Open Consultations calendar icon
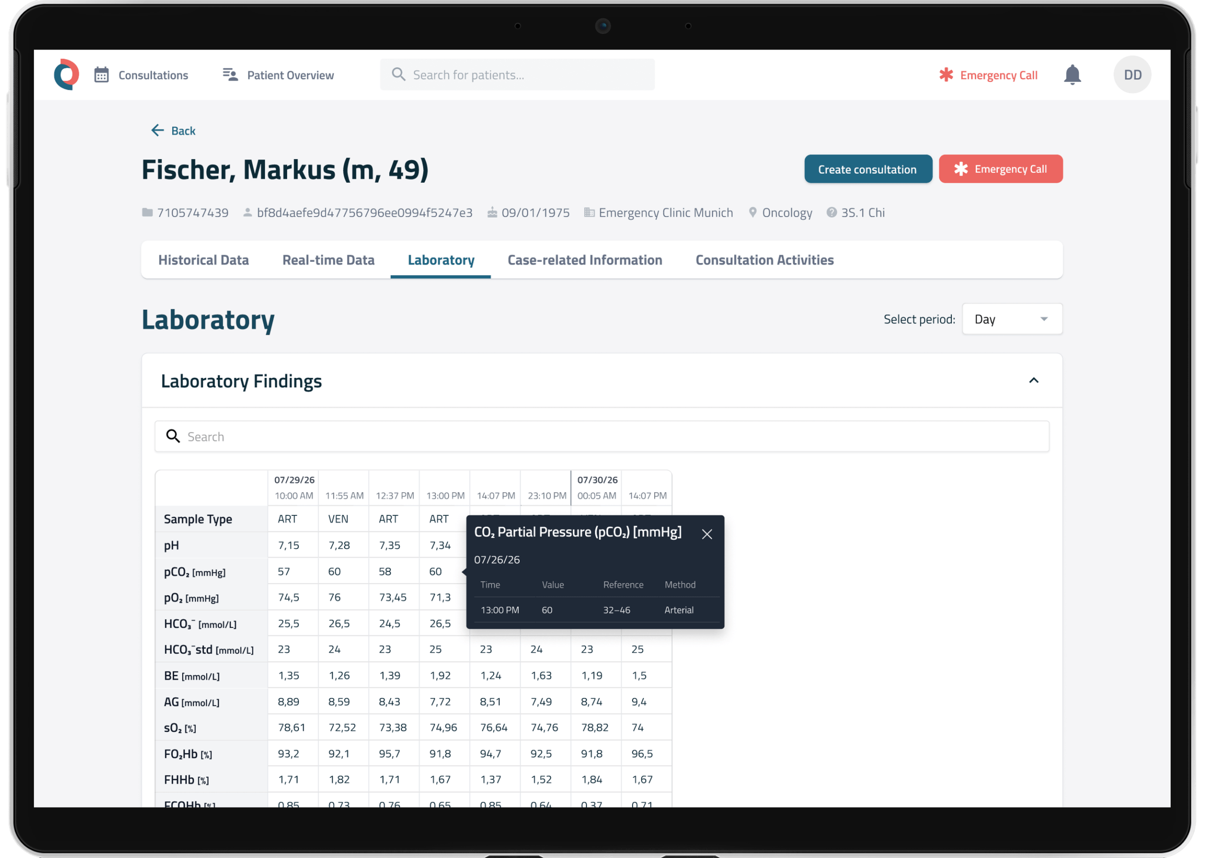Image resolution: width=1205 pixels, height=858 pixels. point(101,74)
